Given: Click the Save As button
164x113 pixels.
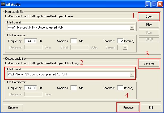Looking at the screenshot, I should pos(149,64).
